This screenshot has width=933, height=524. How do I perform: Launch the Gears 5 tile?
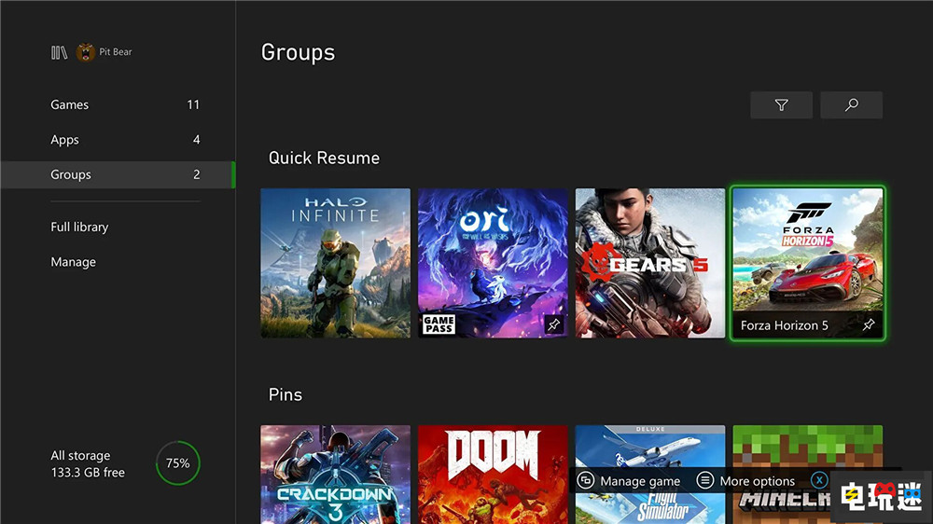coord(650,264)
